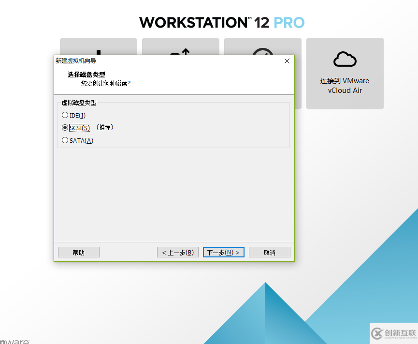Cancel the wizard with 取消 button
This screenshot has width=418, height=344.
click(270, 252)
